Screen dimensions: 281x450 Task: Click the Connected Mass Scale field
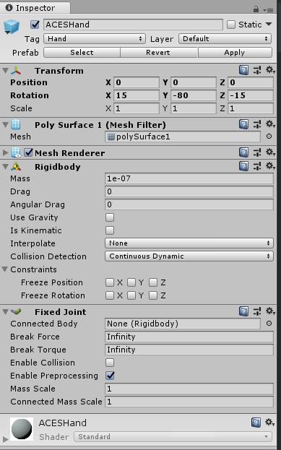(189, 402)
